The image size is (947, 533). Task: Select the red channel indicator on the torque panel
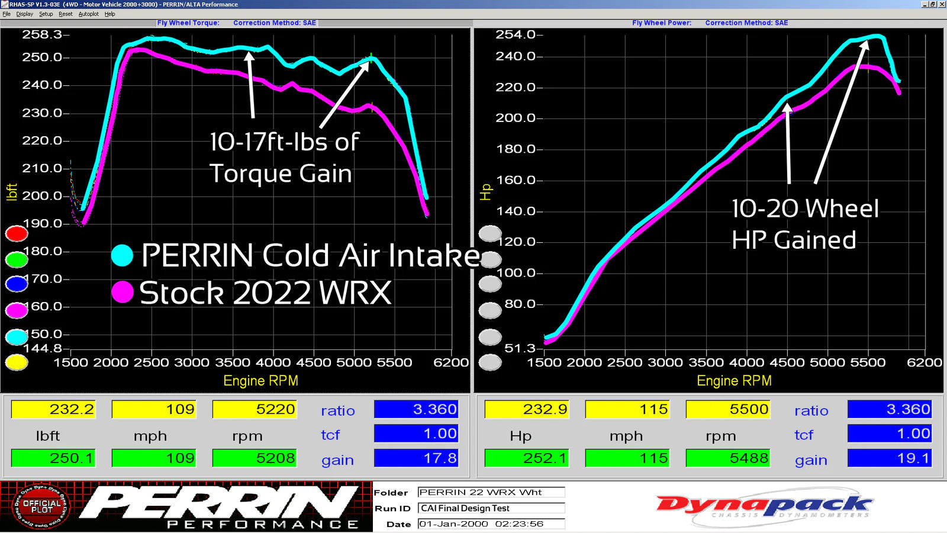click(x=16, y=233)
